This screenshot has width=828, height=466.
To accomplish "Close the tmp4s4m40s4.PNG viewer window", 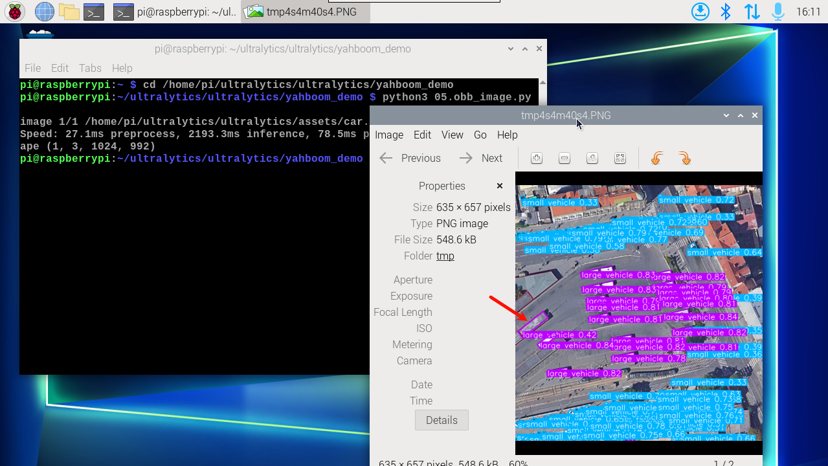I will pyautogui.click(x=755, y=115).
